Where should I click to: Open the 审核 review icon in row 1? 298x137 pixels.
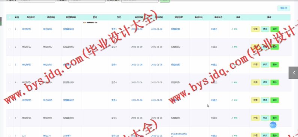tap(234, 29)
